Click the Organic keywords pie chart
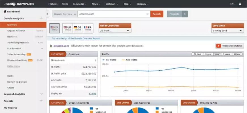This screenshot has width=247, height=113. tap(73, 110)
